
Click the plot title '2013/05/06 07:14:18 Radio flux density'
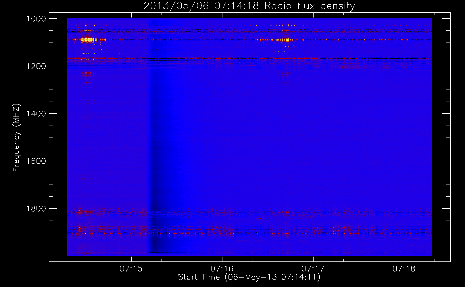pyautogui.click(x=249, y=6)
